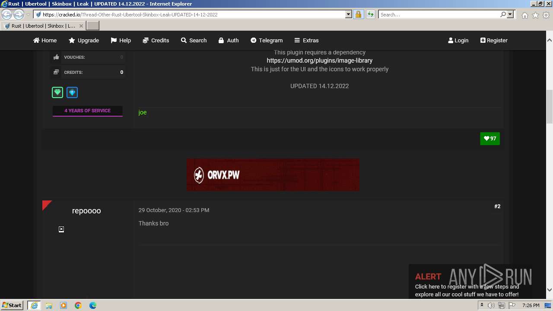Open the repoooo user profile
Image resolution: width=553 pixels, height=311 pixels.
pyautogui.click(x=86, y=211)
